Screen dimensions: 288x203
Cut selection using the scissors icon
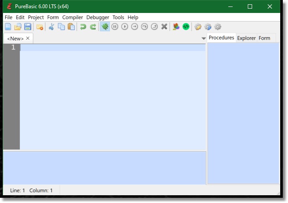pyautogui.click(x=51, y=27)
